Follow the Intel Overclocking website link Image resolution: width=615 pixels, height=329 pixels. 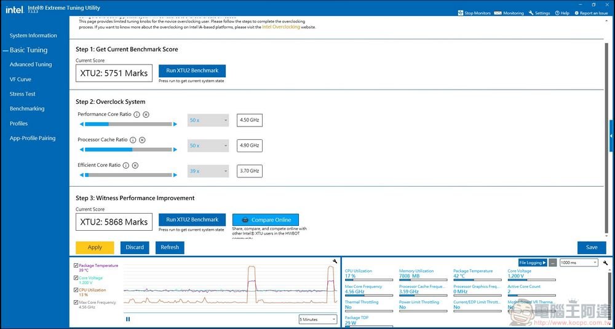coord(281,27)
